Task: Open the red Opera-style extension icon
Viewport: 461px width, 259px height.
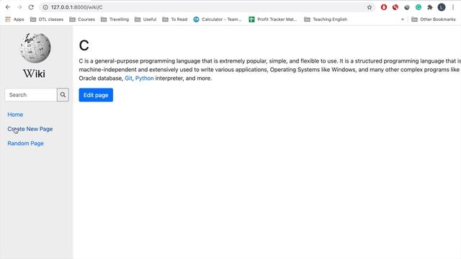Action: pos(384,7)
